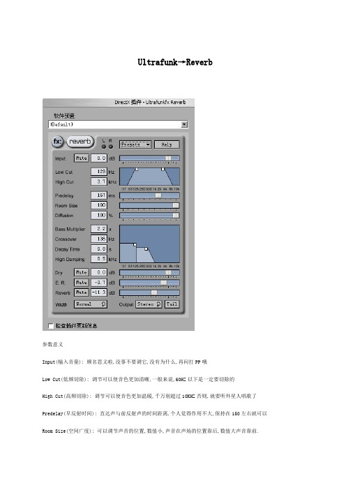Mute the E.R. signal
Image resolution: width=346 pixels, height=490 pixels.
[81, 283]
